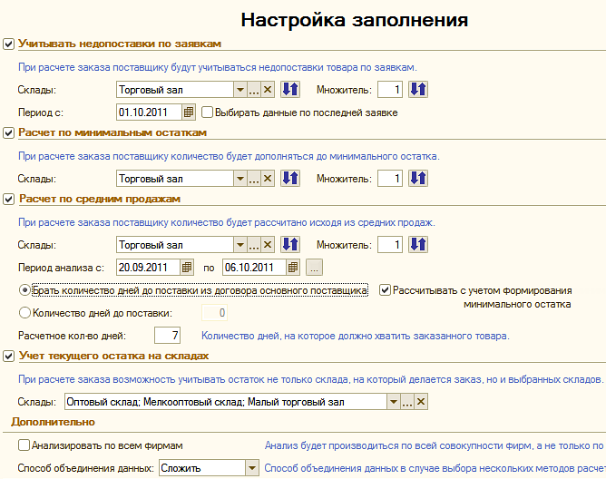Enable Выбирать данные по последней заявке
This screenshot has height=479, width=606.
coord(207,112)
